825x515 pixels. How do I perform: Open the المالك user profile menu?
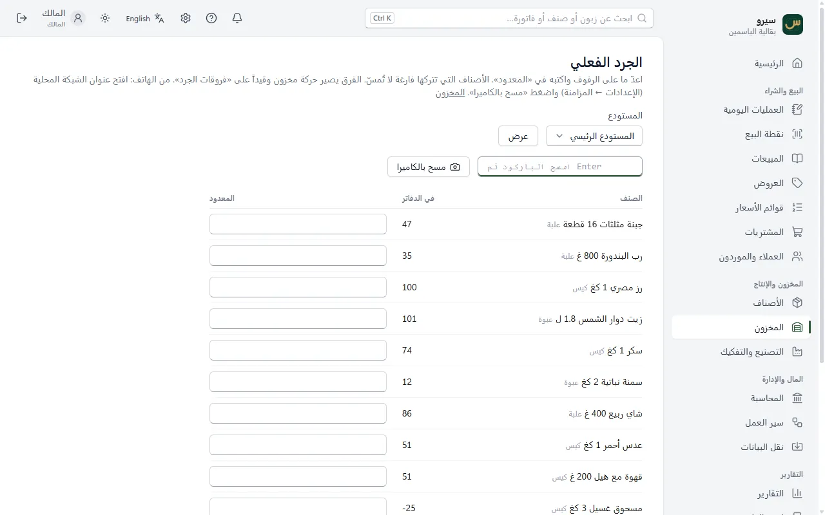[63, 18]
